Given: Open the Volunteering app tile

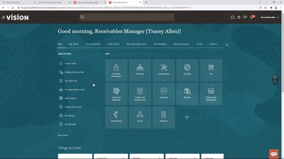Looking at the screenshot, I should (x=116, y=117).
